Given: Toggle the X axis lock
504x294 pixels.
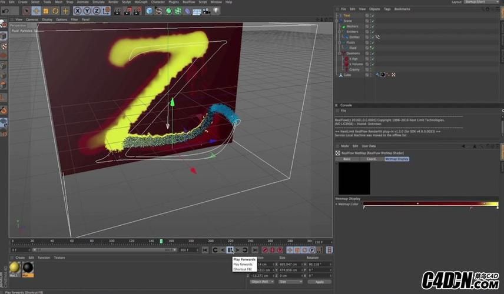Looking at the screenshot, I should 78,11.
